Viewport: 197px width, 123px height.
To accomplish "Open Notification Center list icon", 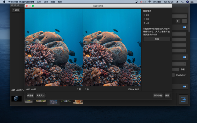I will [192, 2].
